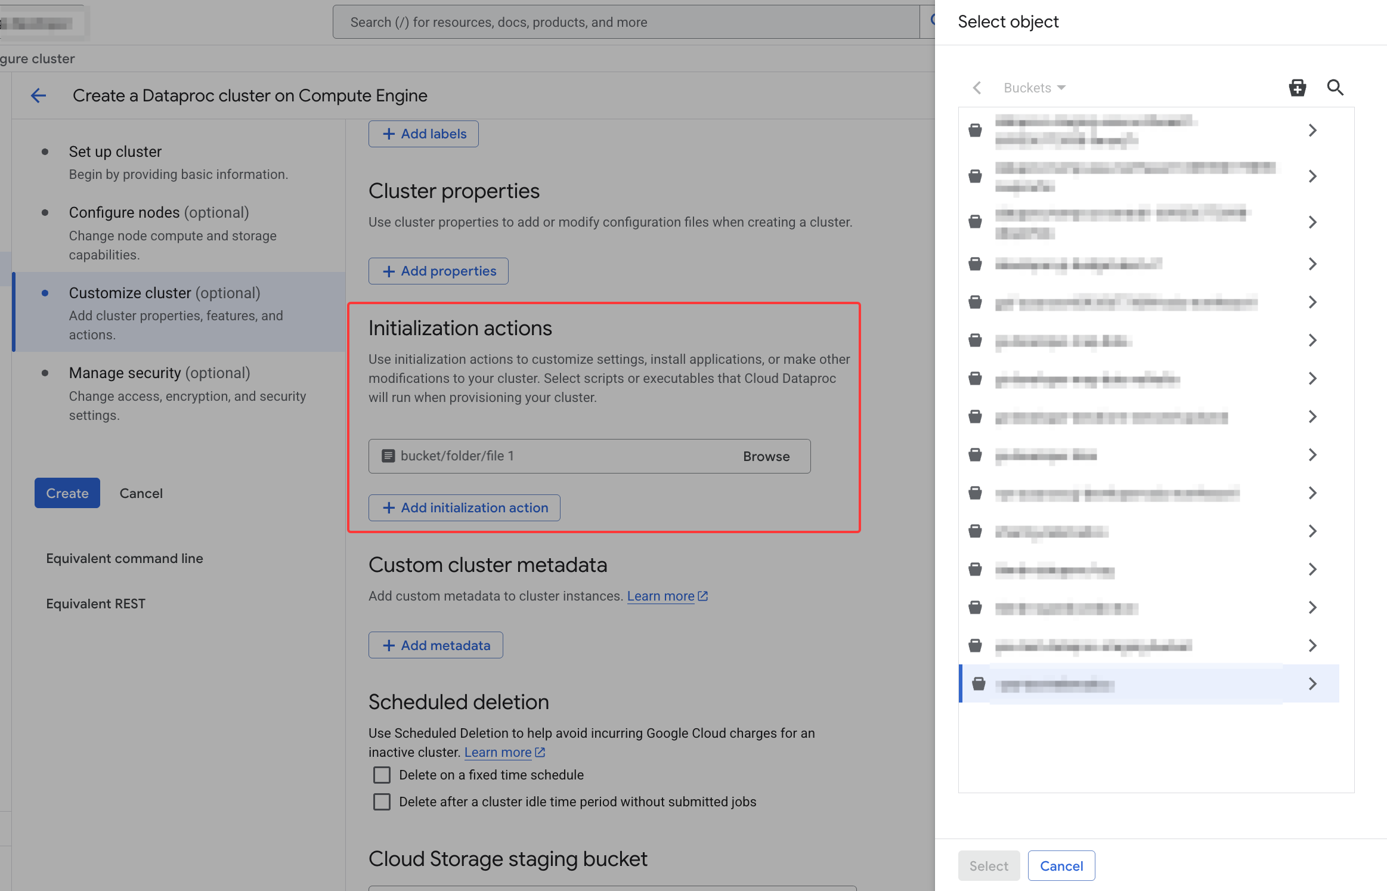The width and height of the screenshot is (1387, 891).
Task: Enable Delete on a fixed time schedule
Action: click(x=382, y=775)
